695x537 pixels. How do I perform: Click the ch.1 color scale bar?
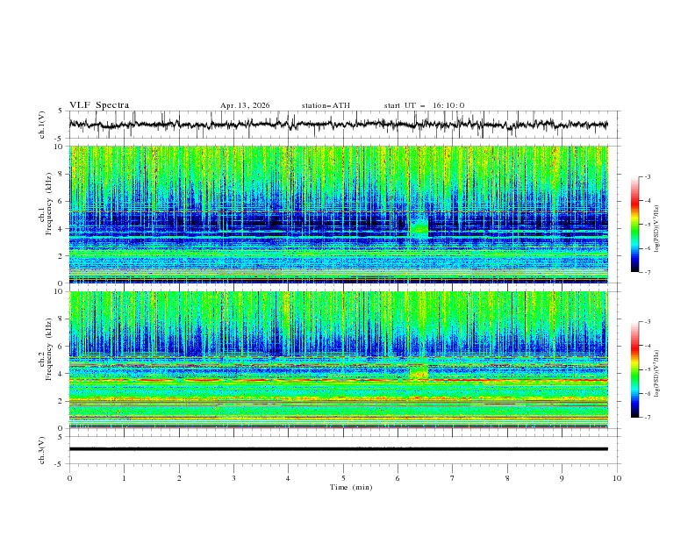634,225
